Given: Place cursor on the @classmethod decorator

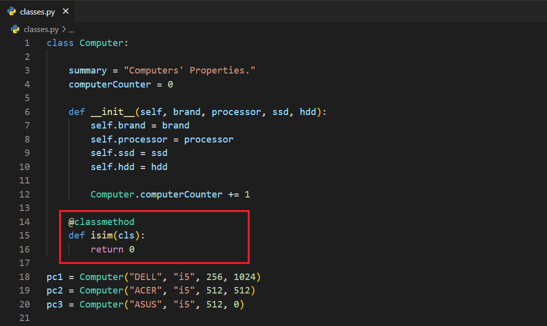Looking at the screenshot, I should (x=102, y=221).
